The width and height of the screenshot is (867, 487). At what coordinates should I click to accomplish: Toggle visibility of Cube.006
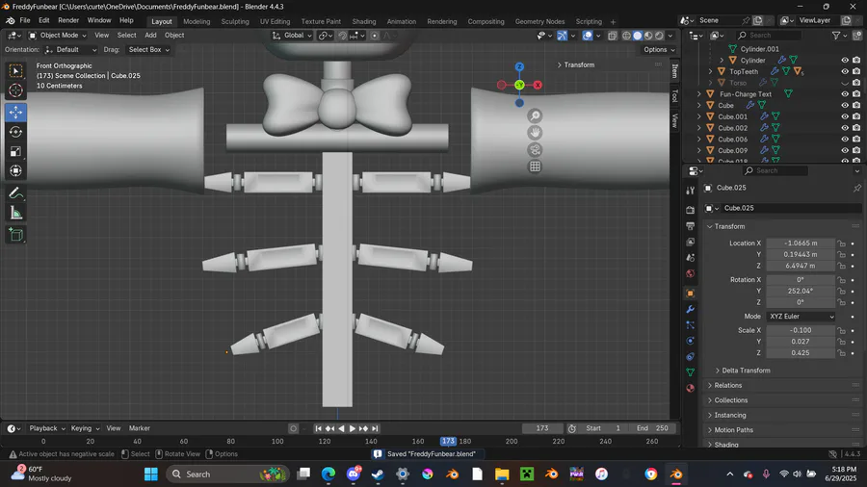click(844, 140)
